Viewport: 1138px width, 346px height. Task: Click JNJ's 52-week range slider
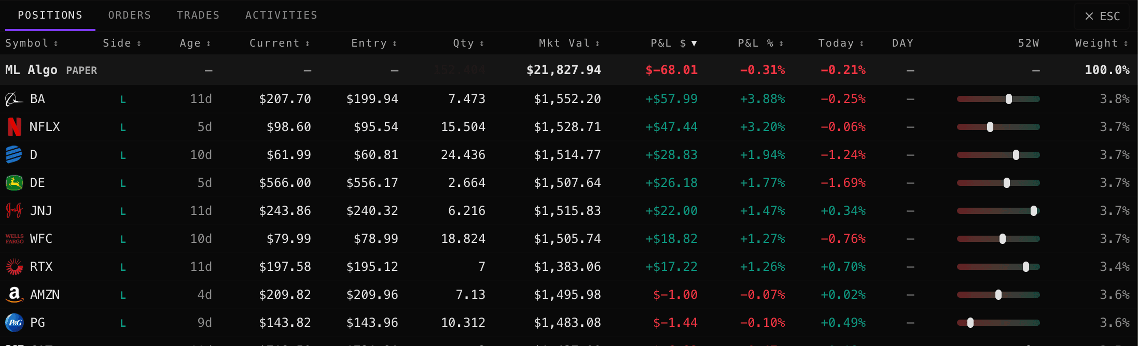pyautogui.click(x=998, y=211)
